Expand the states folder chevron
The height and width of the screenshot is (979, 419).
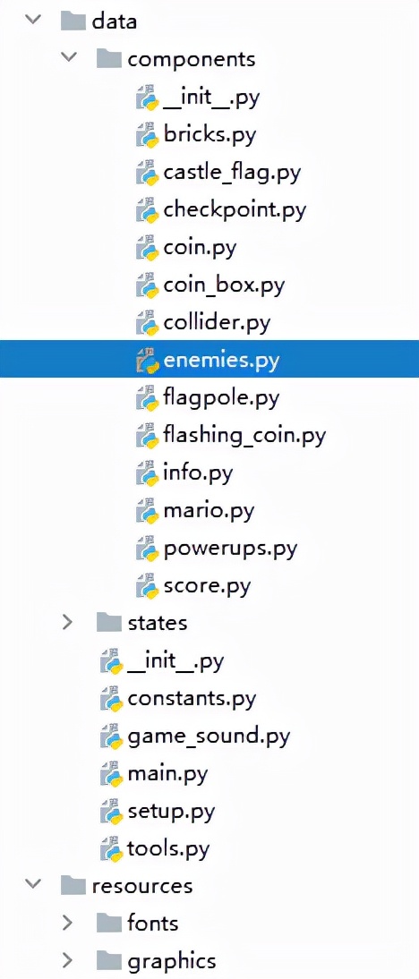(x=69, y=622)
